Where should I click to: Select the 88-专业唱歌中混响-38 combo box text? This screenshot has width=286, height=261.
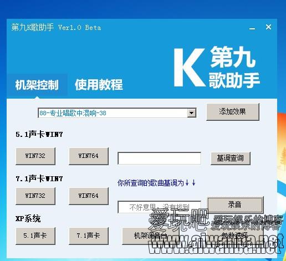tap(73, 113)
